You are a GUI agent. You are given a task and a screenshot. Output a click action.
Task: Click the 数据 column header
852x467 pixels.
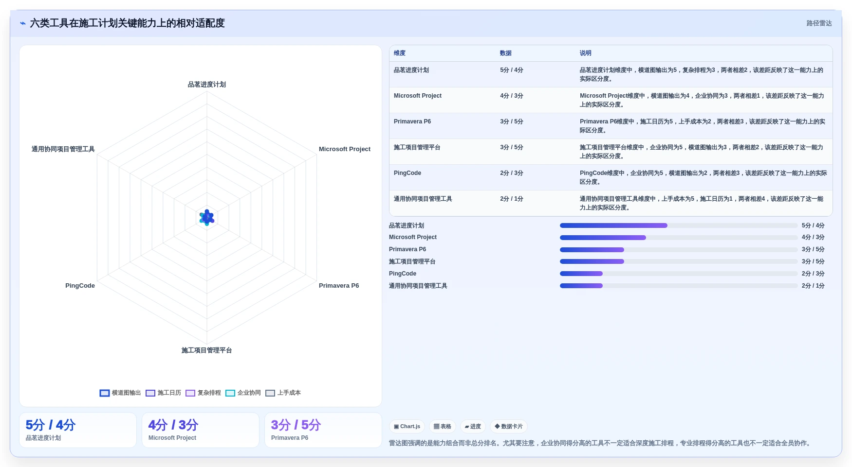click(x=506, y=53)
